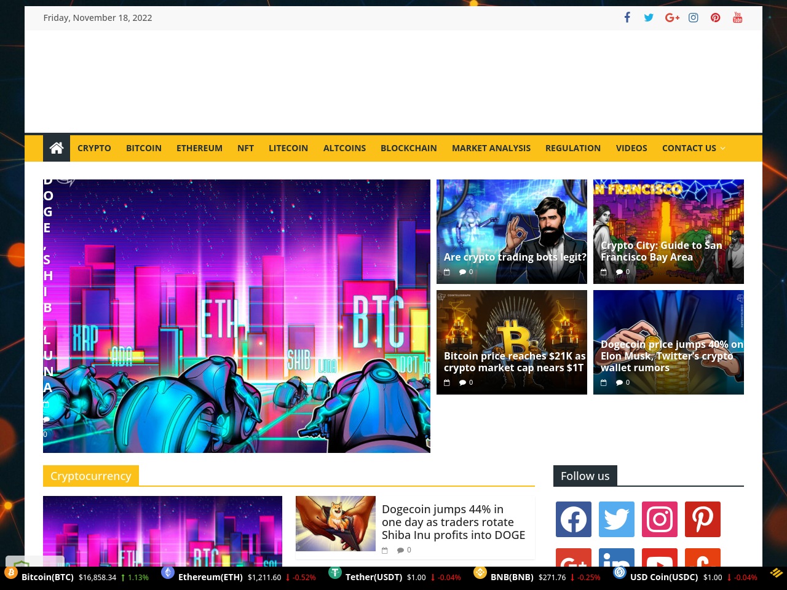This screenshot has width=787, height=590.
Task: Click the Tether coin icon in ticker
Action: point(335,573)
